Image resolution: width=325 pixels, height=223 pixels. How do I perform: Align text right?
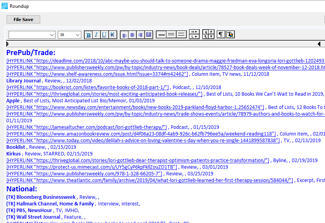click(140, 35)
